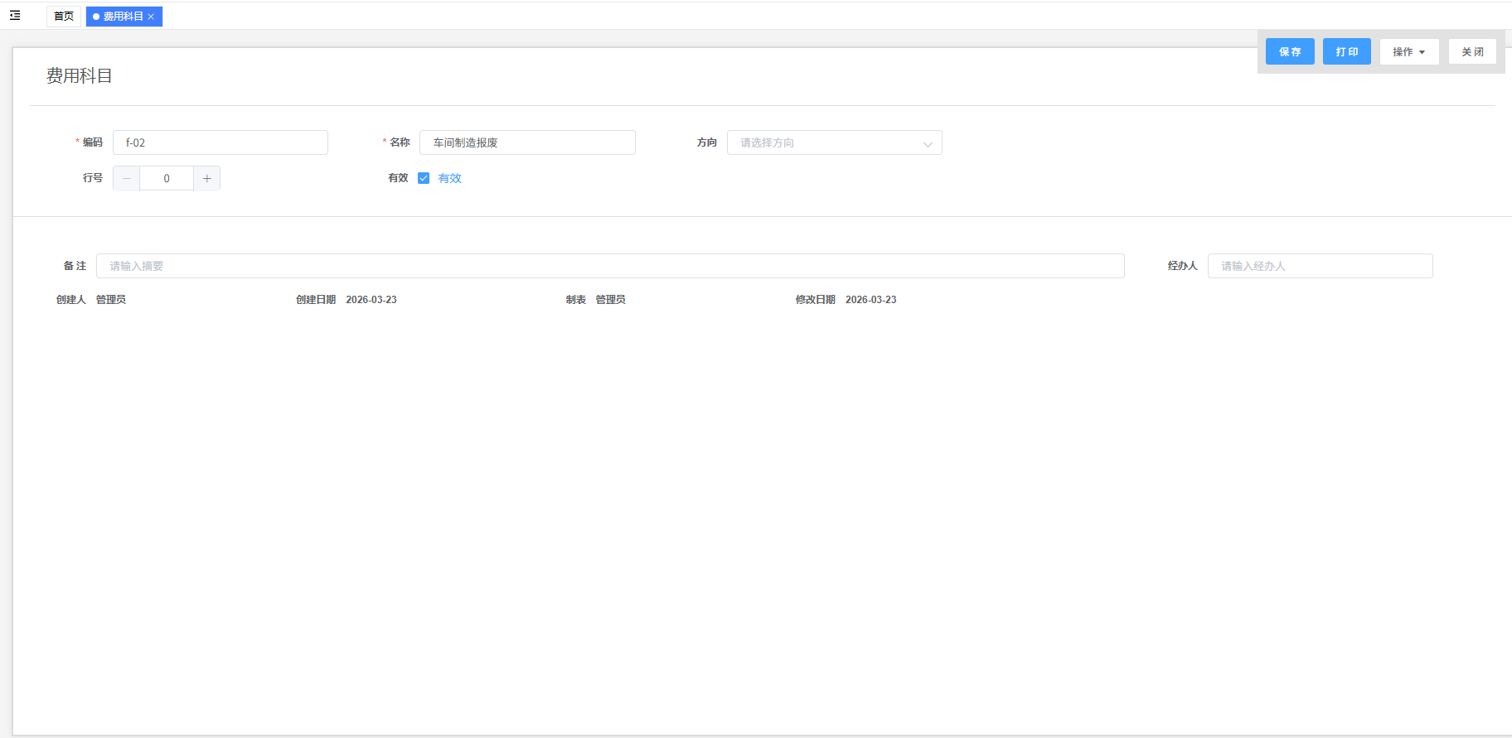The height and width of the screenshot is (738, 1512).
Task: Open the 方向 dropdown selector
Action: 834,142
